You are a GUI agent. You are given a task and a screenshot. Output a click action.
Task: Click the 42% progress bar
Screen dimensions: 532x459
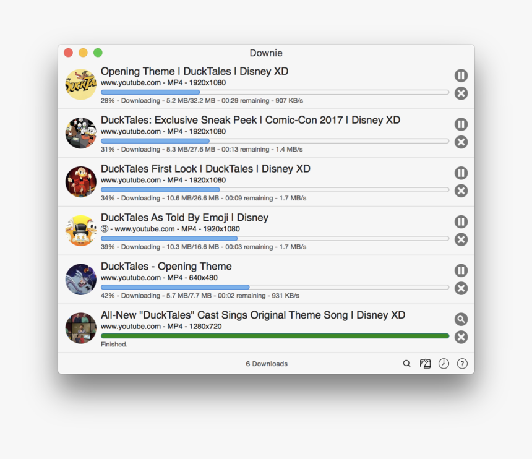click(275, 287)
